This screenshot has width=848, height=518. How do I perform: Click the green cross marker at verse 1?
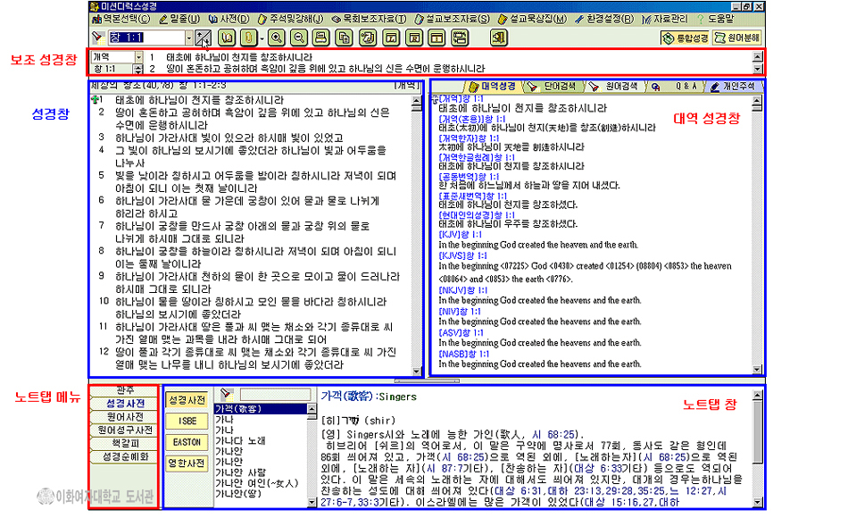(x=96, y=99)
